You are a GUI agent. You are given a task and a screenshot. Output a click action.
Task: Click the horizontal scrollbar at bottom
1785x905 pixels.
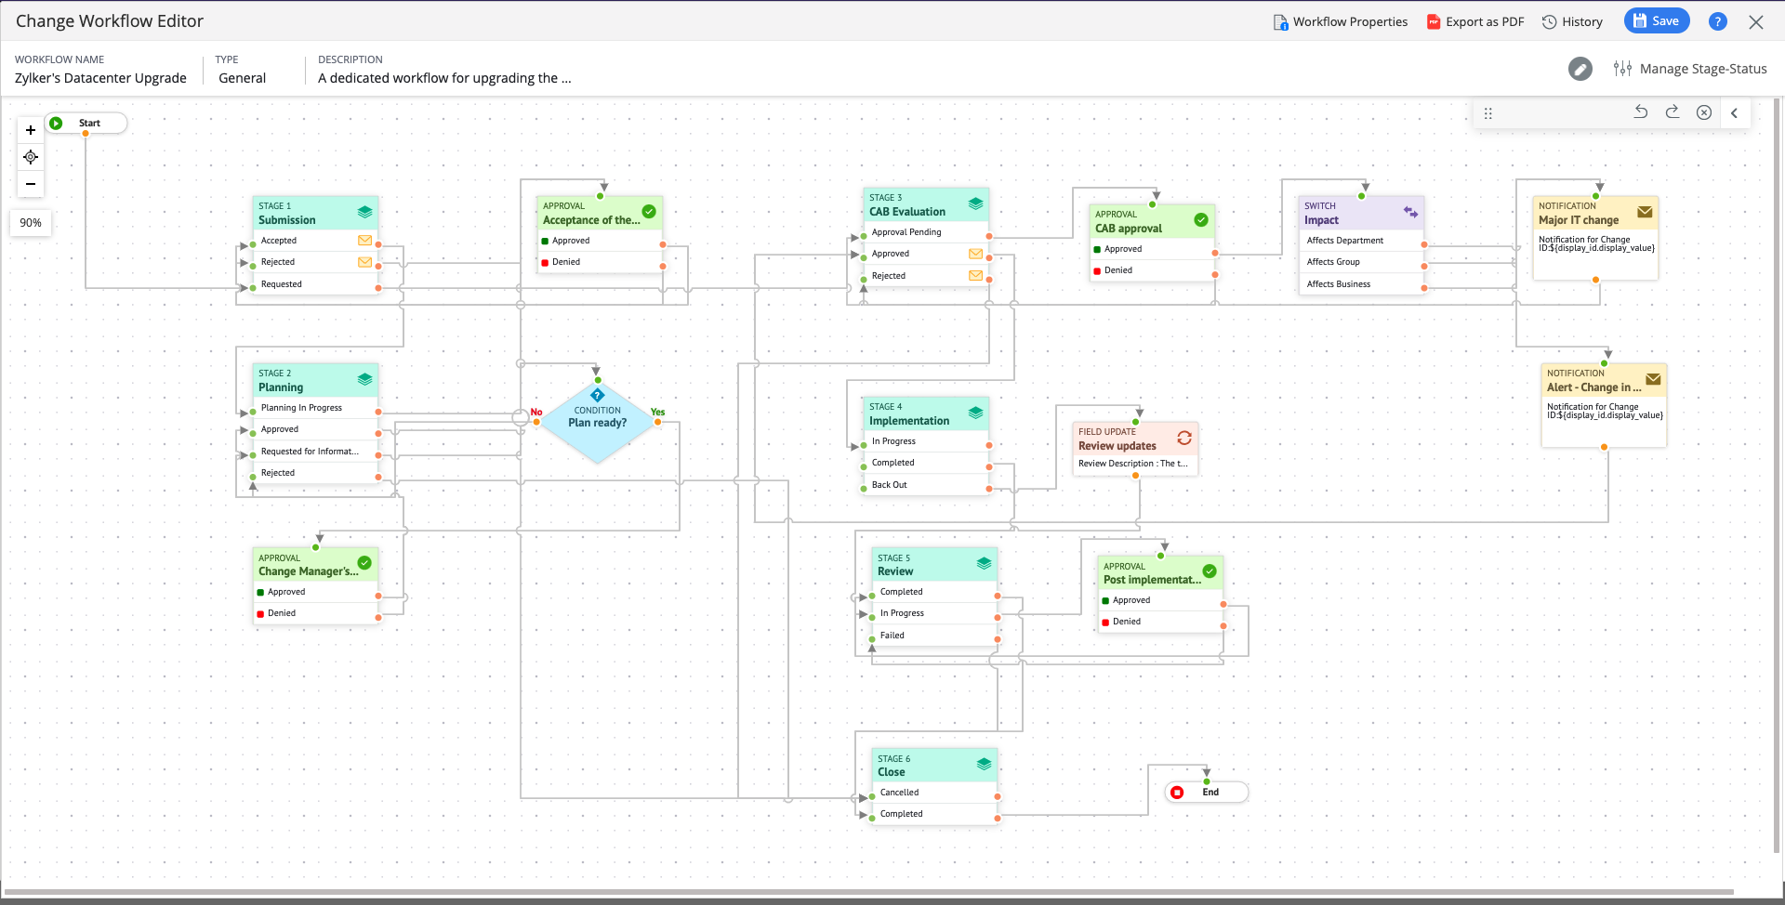tap(869, 893)
